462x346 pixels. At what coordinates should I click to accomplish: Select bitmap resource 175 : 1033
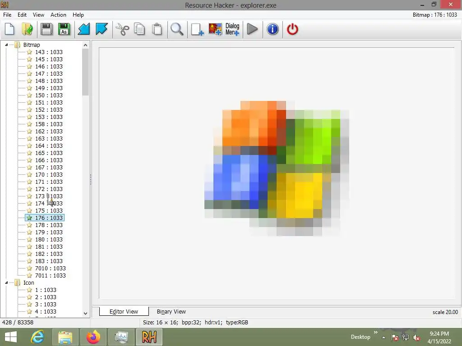tap(49, 211)
